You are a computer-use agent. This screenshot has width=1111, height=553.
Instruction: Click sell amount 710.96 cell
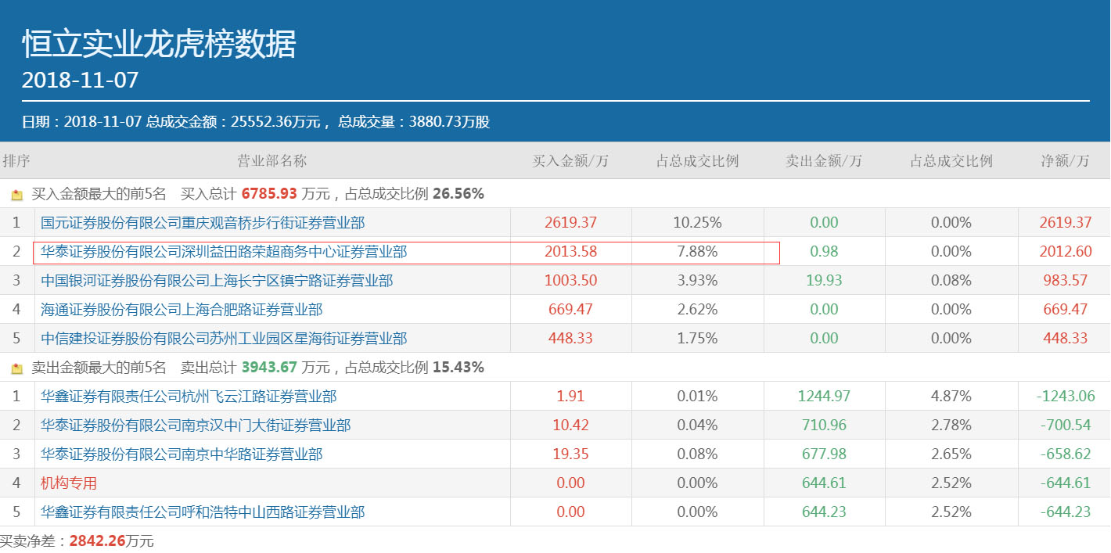[x=824, y=426]
